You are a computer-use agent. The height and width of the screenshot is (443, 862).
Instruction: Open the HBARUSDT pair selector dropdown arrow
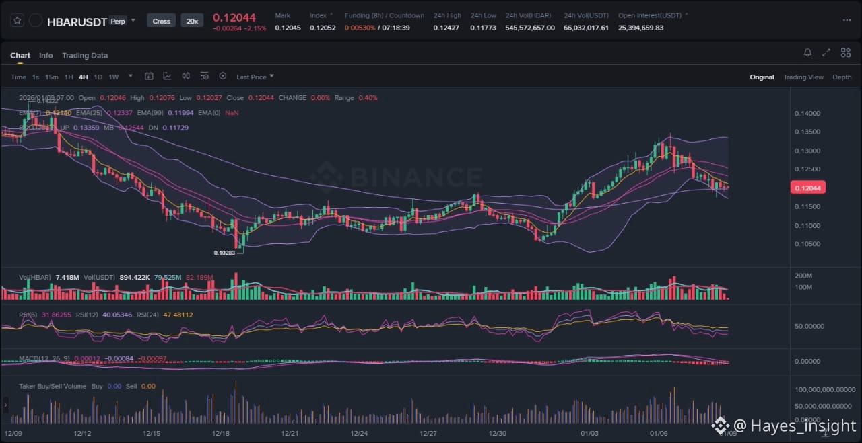click(x=133, y=20)
